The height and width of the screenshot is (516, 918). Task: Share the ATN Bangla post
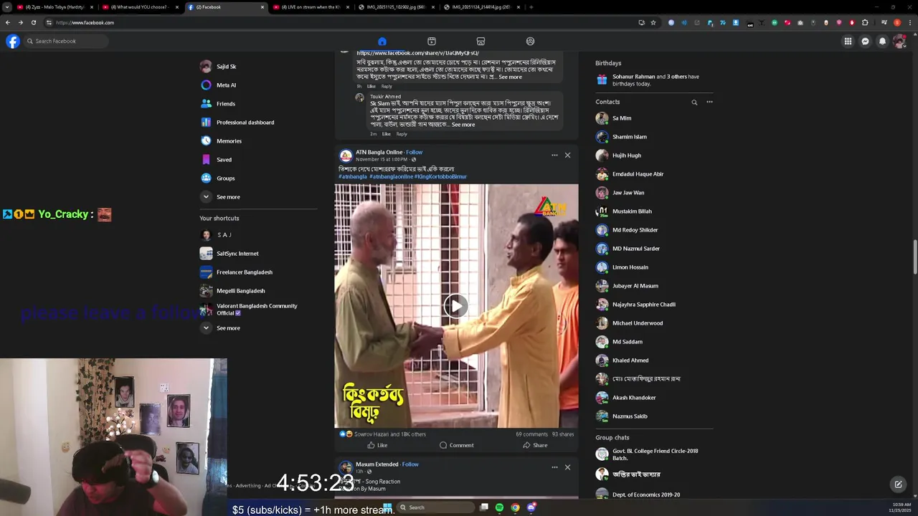pos(535,445)
